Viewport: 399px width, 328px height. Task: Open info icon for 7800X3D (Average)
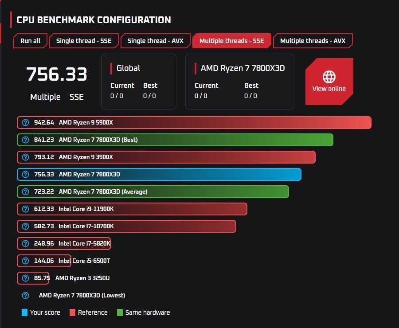tap(25, 191)
